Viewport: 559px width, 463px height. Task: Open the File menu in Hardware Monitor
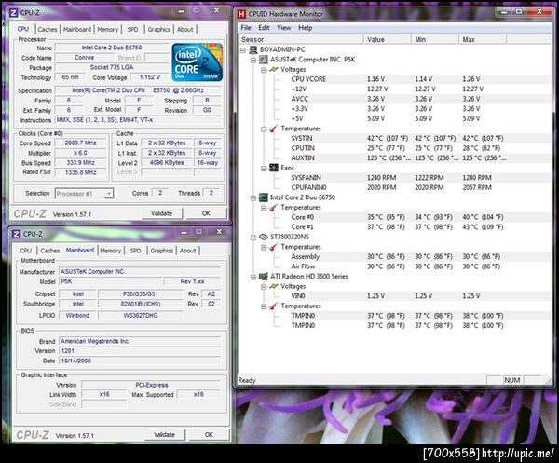pos(246,28)
